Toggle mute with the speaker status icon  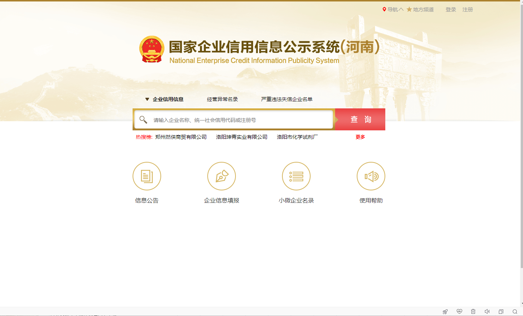(x=487, y=311)
